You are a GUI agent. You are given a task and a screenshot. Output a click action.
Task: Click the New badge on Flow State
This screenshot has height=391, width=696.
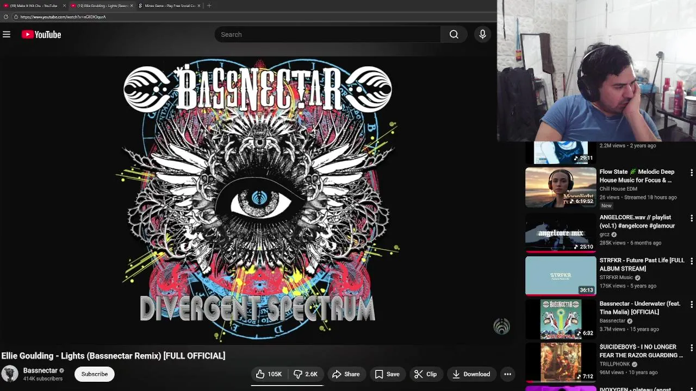pos(606,206)
